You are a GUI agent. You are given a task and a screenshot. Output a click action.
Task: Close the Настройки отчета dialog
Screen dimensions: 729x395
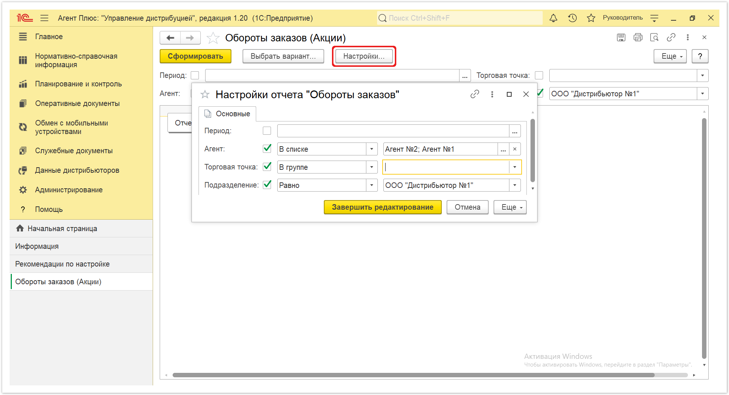526,94
